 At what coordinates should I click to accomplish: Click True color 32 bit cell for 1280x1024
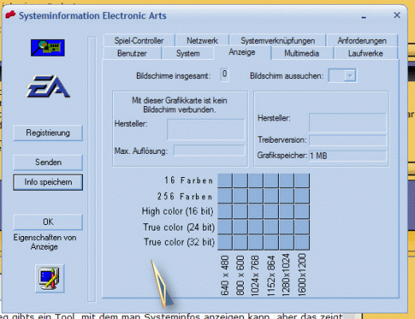[x=287, y=242]
